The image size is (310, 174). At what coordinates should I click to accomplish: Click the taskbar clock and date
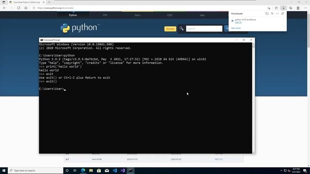[296, 171]
